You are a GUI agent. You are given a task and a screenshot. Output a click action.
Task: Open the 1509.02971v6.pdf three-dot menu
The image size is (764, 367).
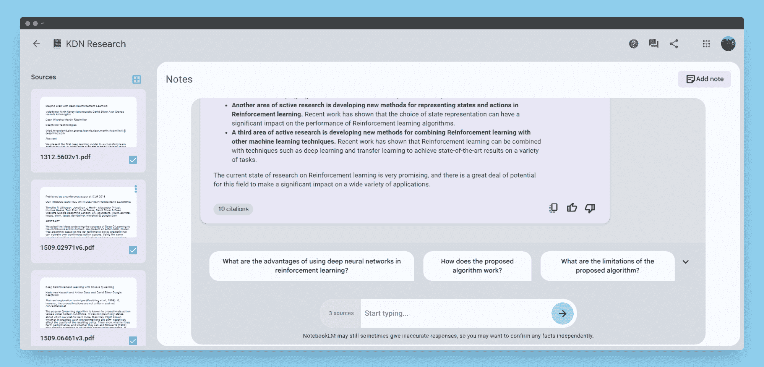tap(136, 189)
